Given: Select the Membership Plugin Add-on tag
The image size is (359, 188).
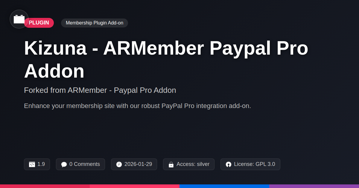Looking at the screenshot, I should click(95, 23).
